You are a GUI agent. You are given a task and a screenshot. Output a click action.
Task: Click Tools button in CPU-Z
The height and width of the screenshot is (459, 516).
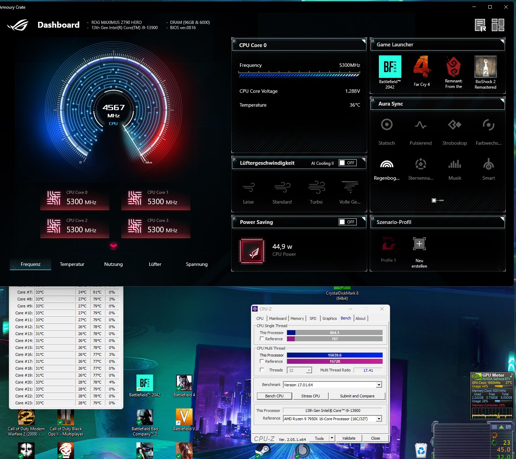coord(319,438)
